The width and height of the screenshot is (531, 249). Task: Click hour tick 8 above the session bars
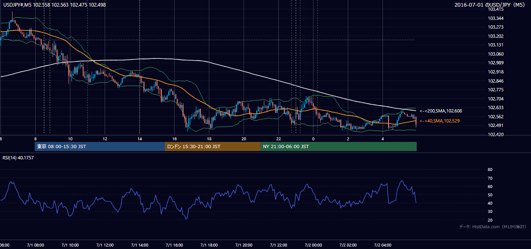tap(35, 139)
